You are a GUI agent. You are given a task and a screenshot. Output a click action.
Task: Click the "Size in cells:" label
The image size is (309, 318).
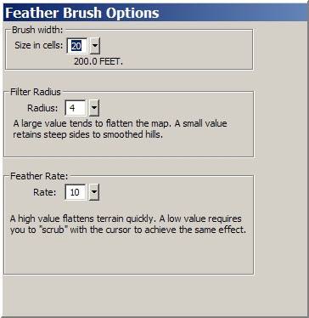point(39,45)
